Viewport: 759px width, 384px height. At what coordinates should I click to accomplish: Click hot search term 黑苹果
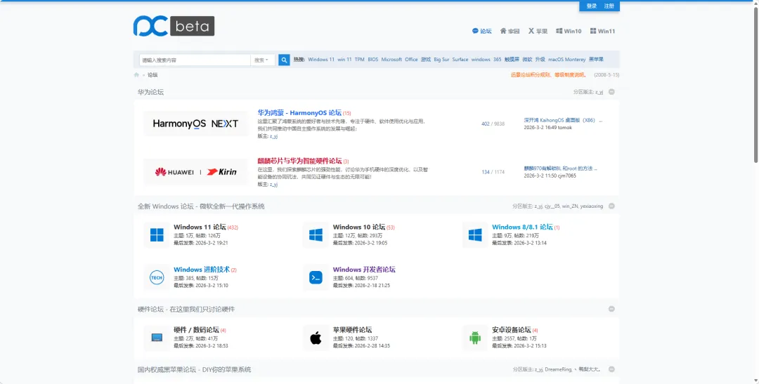[596, 60]
